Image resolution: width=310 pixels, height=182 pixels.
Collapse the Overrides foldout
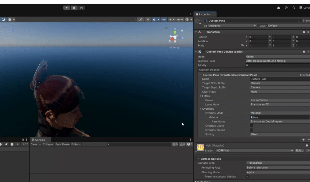coord(201,109)
